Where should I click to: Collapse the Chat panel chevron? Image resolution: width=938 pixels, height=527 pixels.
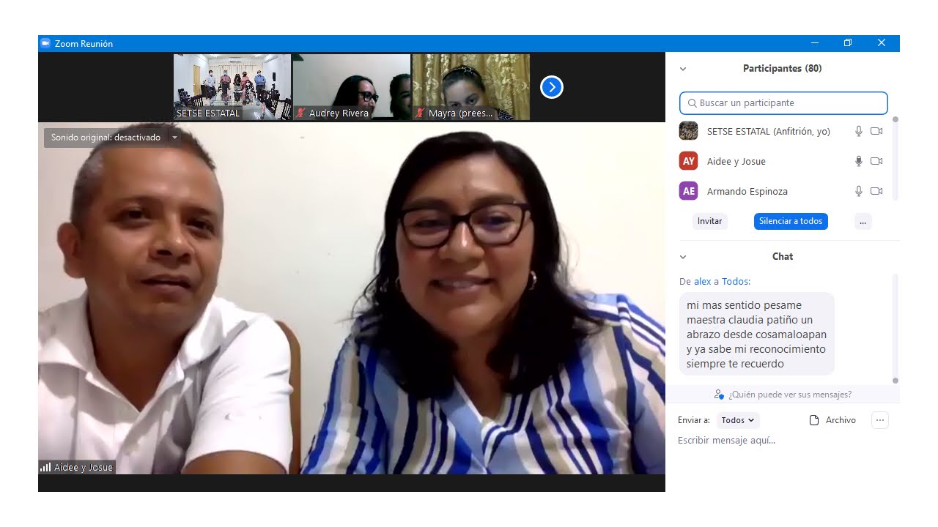tap(683, 257)
